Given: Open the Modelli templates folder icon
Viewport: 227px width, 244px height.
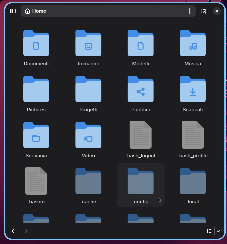Looking at the screenshot, I should click(x=140, y=43).
